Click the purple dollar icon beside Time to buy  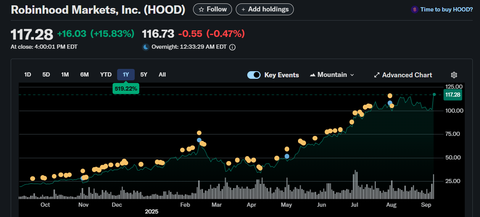[414, 10]
